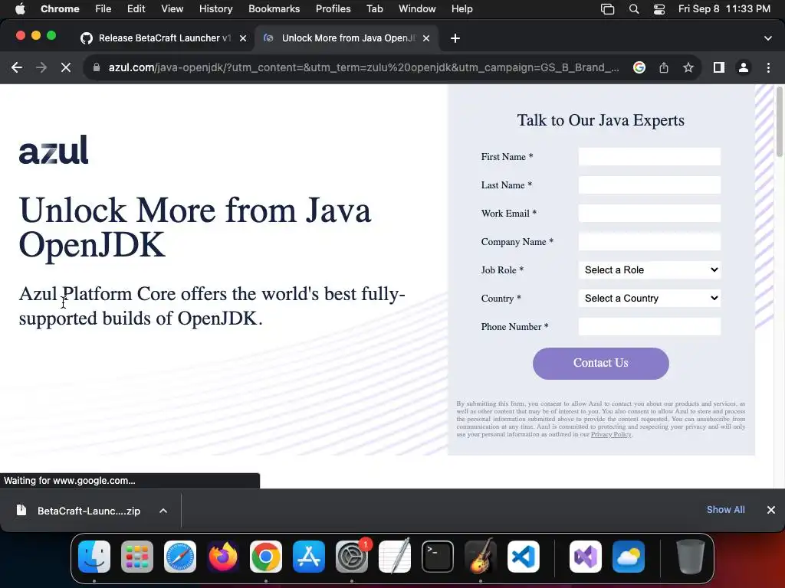Open the Select a Role dropdown

(x=649, y=270)
